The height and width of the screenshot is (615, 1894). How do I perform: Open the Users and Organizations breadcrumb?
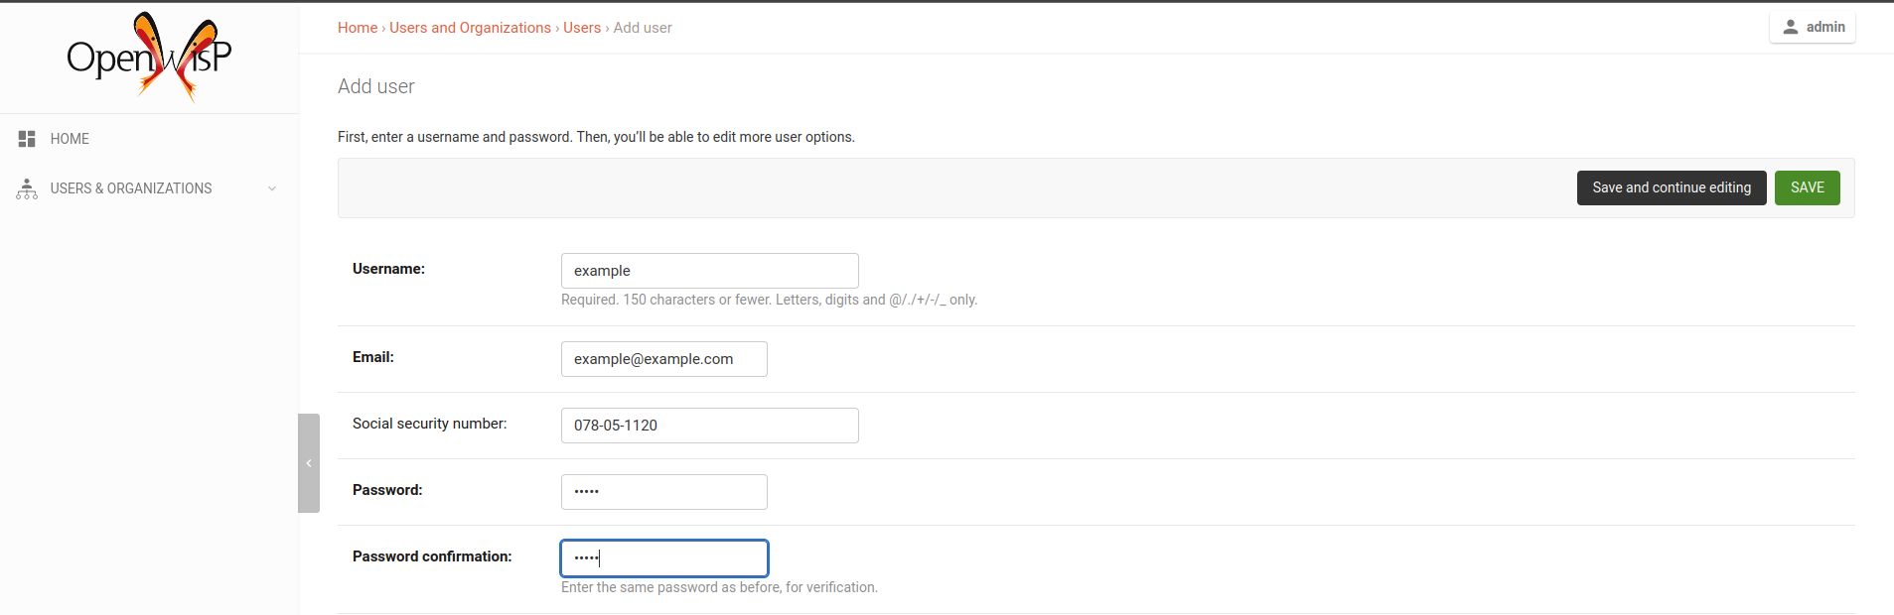pyautogui.click(x=470, y=28)
